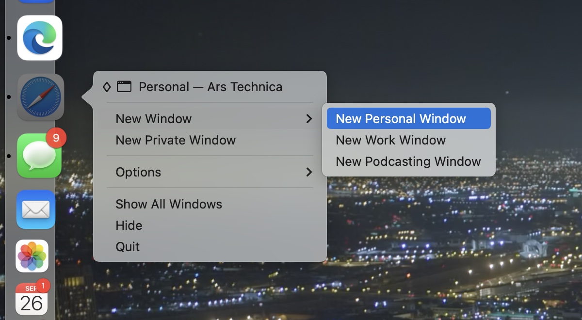Quit Safari from the dock menu
The width and height of the screenshot is (582, 320).
point(128,247)
